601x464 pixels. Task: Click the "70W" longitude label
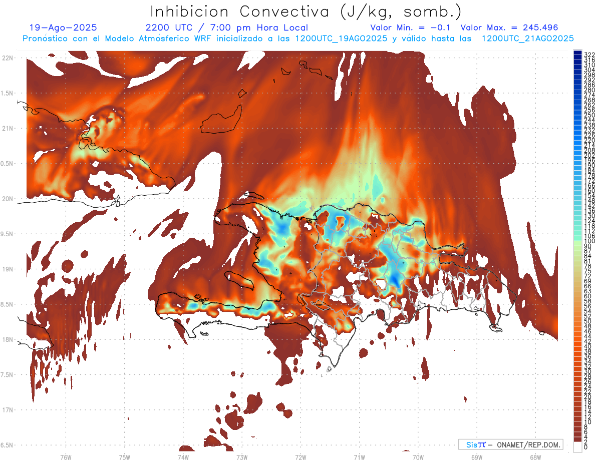coord(418,457)
